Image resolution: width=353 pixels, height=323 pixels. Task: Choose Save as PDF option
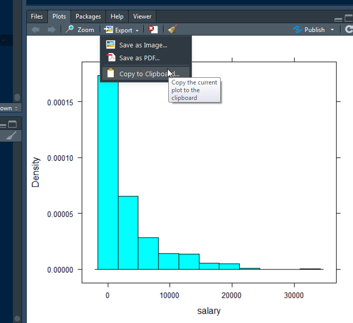tap(139, 58)
